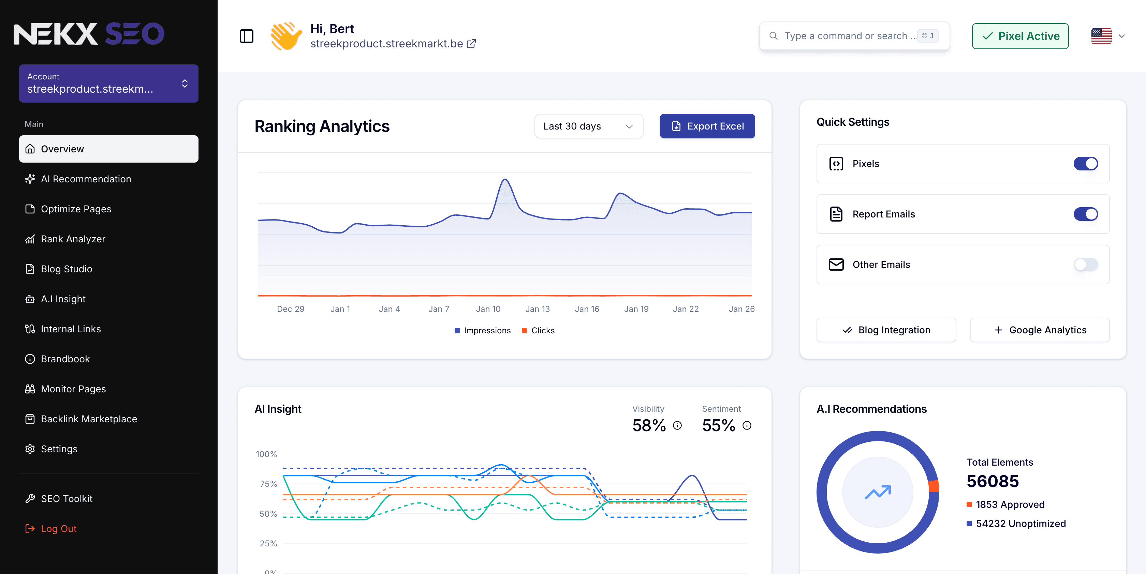Click the US flag language icon
This screenshot has height=574, width=1146.
click(1101, 36)
